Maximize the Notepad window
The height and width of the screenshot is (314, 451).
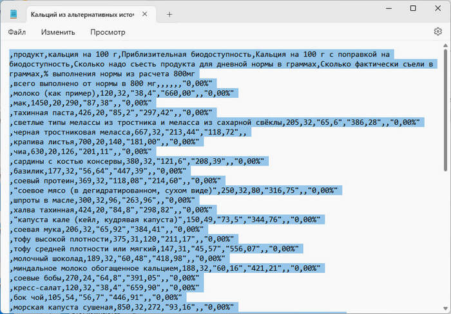coord(412,8)
